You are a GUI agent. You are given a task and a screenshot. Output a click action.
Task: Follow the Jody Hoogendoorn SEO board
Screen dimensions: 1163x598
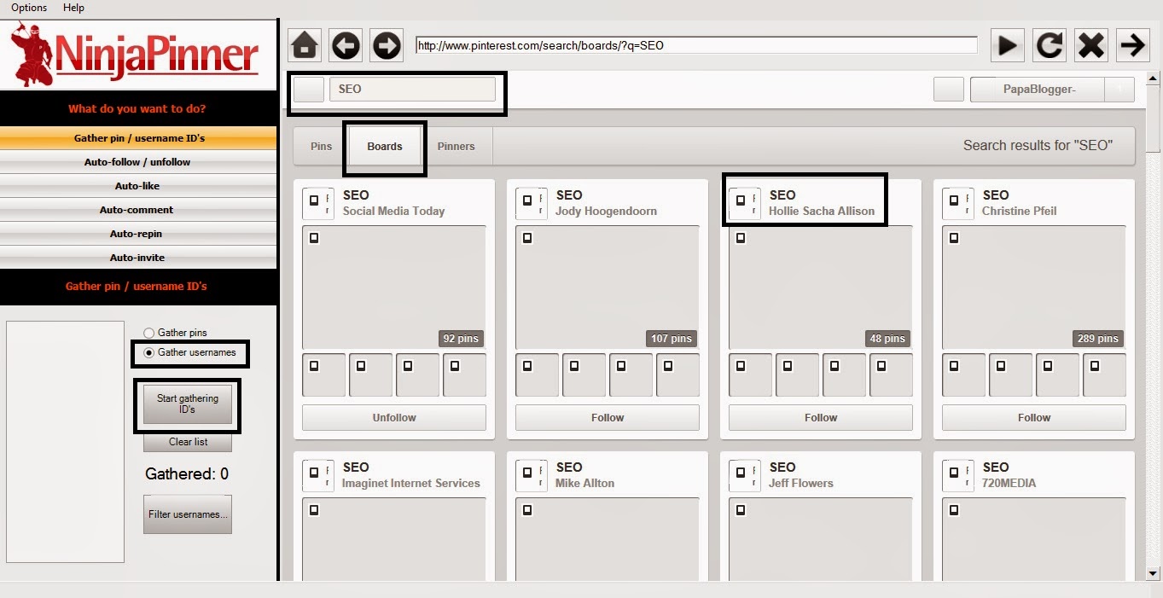click(x=608, y=417)
